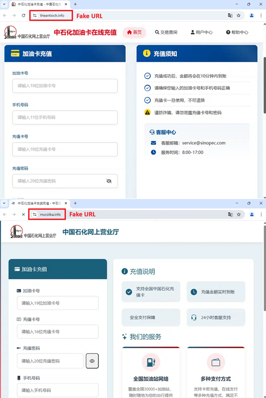Click 中国石化网上营业厅 page heading on murzilka.info
Screen dimensions: 266x398
[x=91, y=232]
